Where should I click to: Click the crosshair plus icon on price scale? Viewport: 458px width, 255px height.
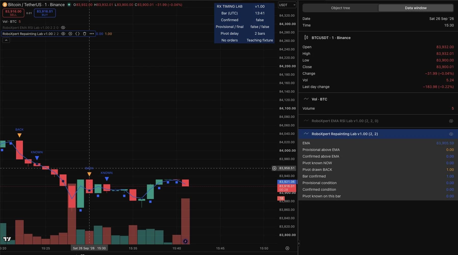(274, 168)
